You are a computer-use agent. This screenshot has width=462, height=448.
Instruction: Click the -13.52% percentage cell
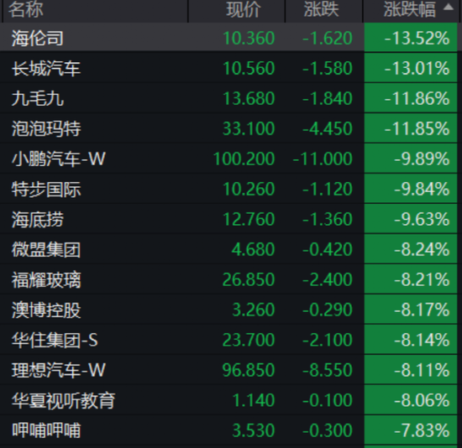411,38
